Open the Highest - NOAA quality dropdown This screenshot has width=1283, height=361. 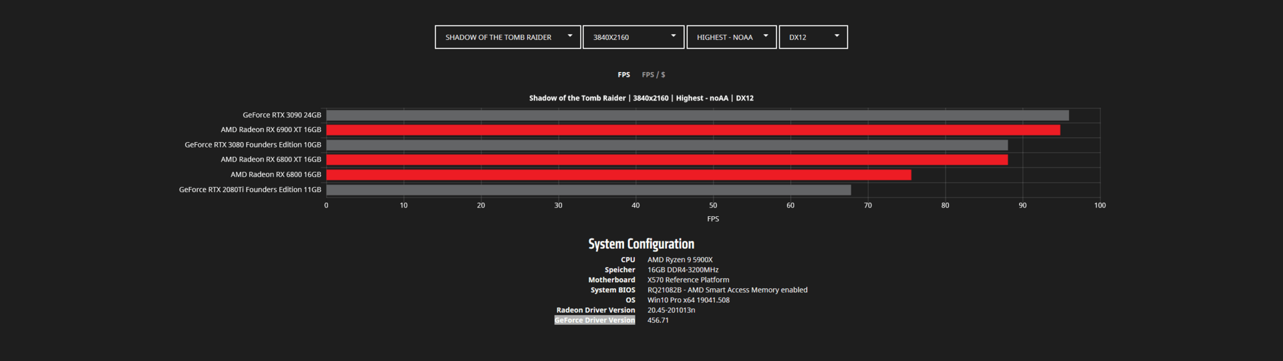(732, 37)
